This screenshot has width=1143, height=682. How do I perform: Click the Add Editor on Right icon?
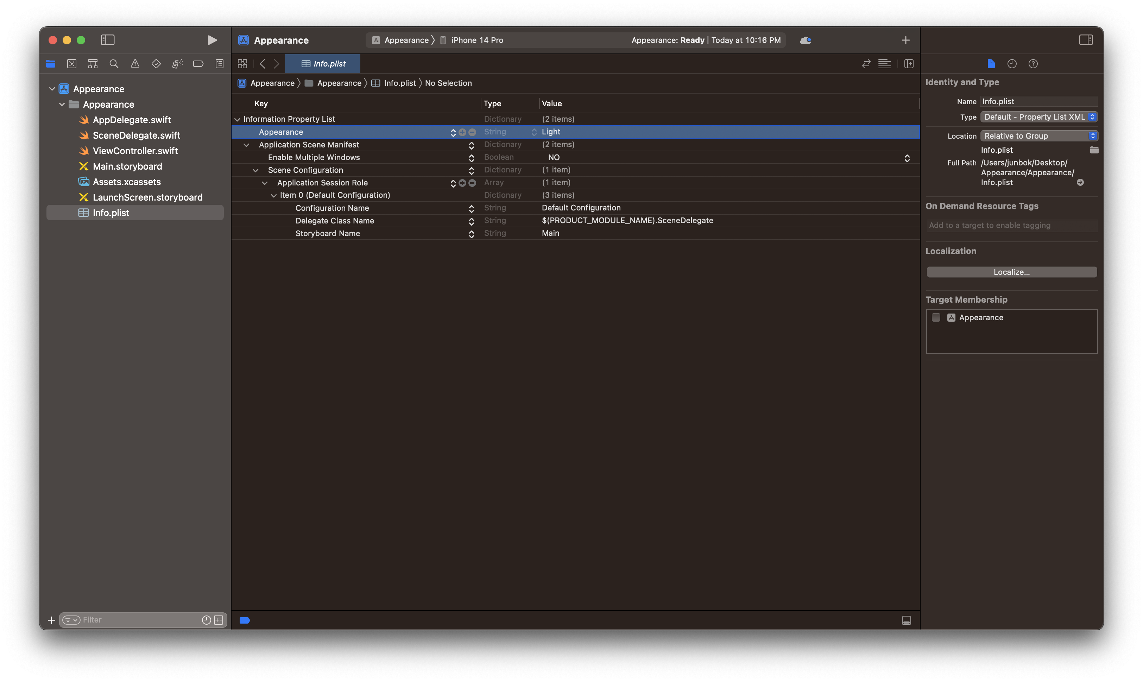(909, 64)
